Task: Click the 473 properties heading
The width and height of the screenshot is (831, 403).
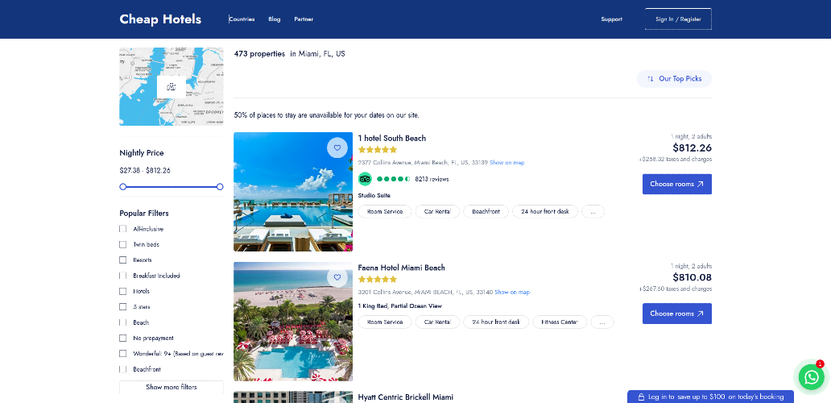Action: click(x=259, y=54)
